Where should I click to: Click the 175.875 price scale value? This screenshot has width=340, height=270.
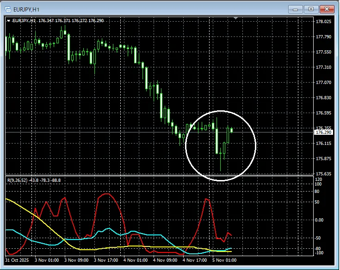(x=323, y=159)
